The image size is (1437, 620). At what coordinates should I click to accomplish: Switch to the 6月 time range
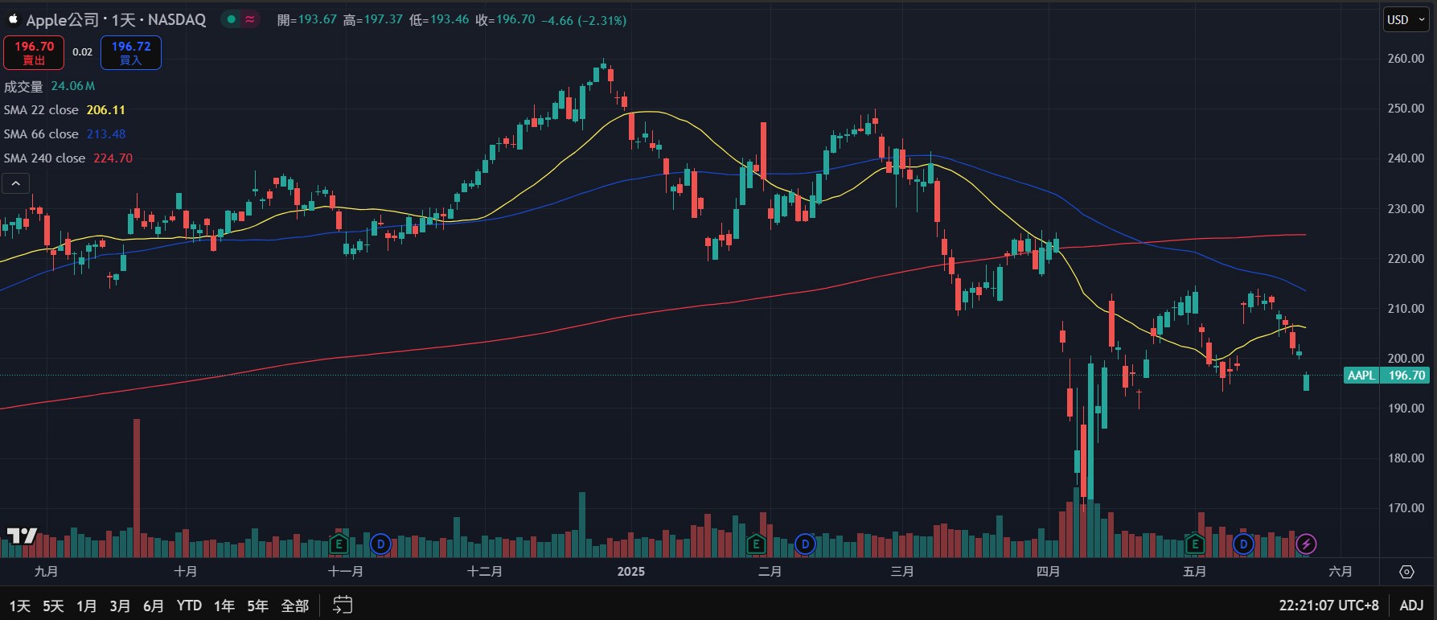pyautogui.click(x=153, y=606)
